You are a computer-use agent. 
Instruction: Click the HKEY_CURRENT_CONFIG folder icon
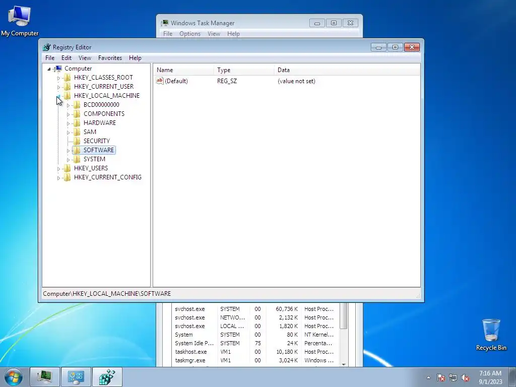point(67,177)
